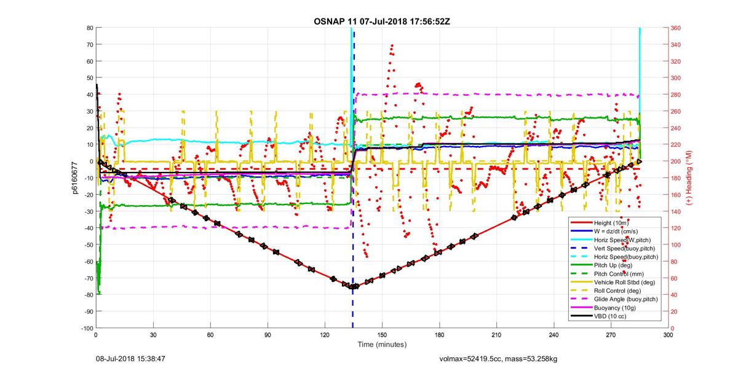The height and width of the screenshot is (369, 738).
Task: Click Vehicle Roll Stbd (deg) in legend
Action: (x=624, y=282)
